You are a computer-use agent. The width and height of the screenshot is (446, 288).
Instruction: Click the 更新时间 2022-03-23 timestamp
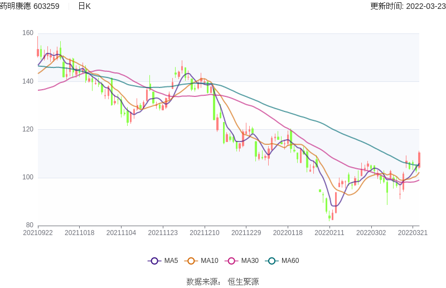(408, 6)
